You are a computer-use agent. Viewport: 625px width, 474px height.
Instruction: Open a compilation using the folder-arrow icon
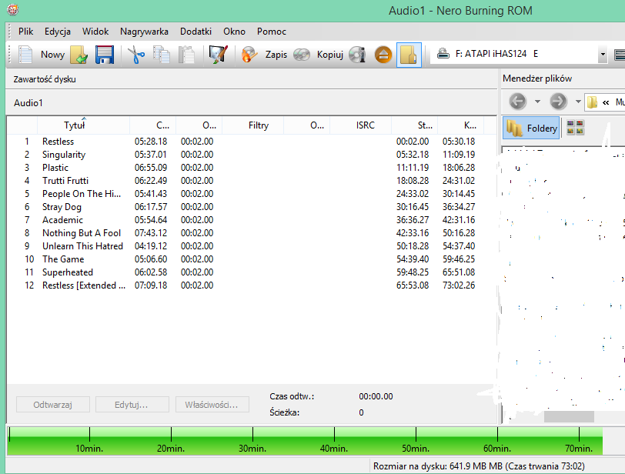[x=79, y=55]
